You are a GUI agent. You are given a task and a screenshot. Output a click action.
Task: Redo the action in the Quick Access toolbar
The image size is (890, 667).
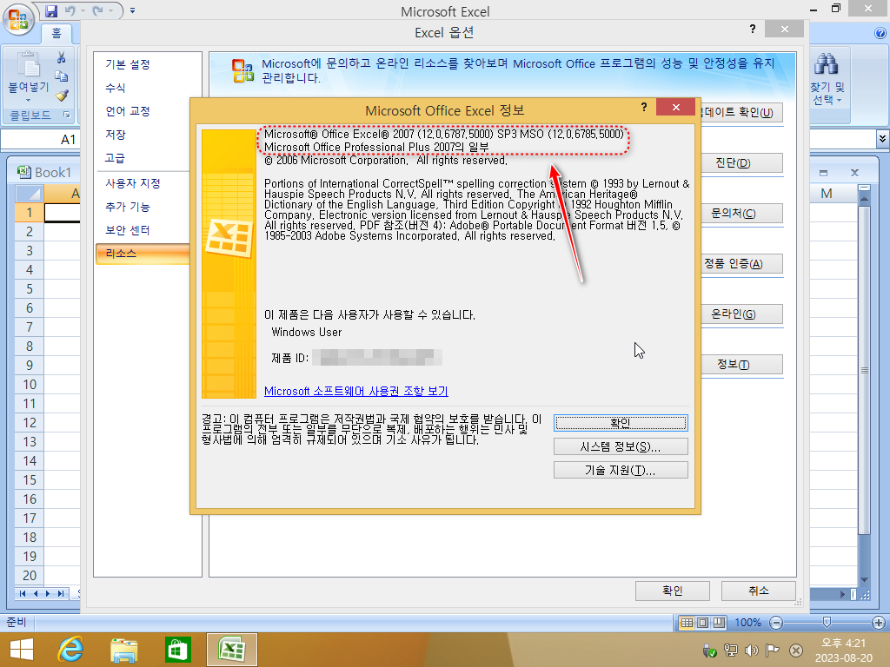[97, 10]
